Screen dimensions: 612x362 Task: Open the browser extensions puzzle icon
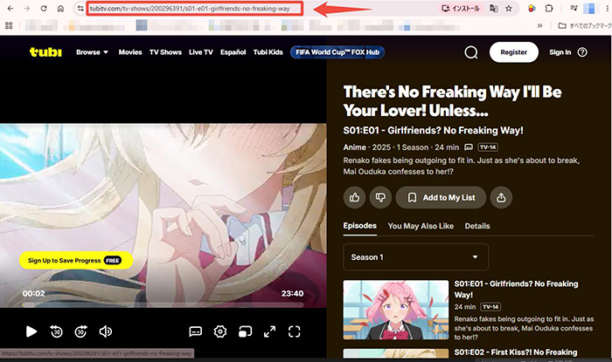(549, 8)
